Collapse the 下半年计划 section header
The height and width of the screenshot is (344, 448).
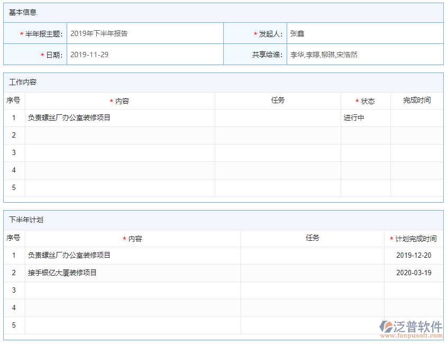23,219
